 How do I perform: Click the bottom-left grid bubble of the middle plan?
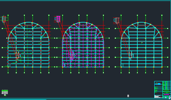coord(63,73)
